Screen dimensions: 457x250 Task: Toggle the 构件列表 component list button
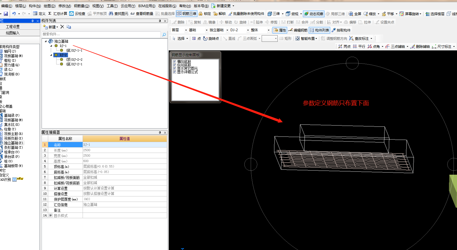319,30
